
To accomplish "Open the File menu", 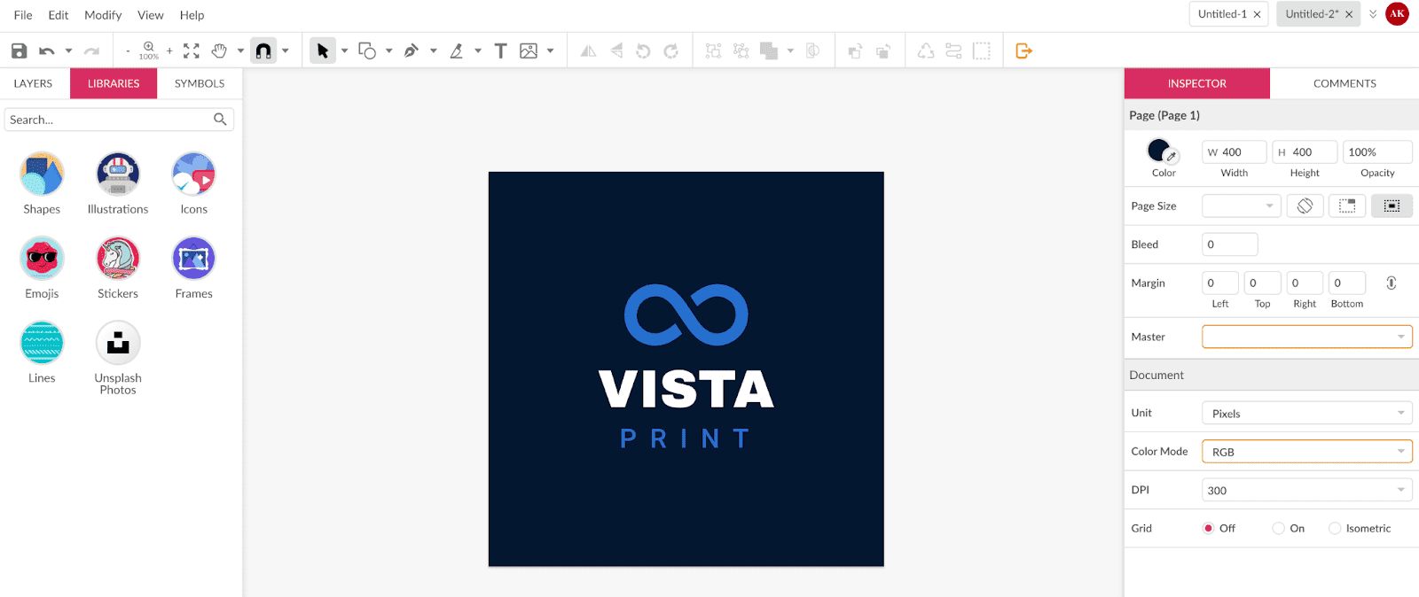I will pos(23,15).
